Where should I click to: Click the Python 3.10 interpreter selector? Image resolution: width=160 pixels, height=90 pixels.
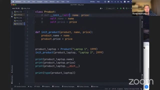132,89
